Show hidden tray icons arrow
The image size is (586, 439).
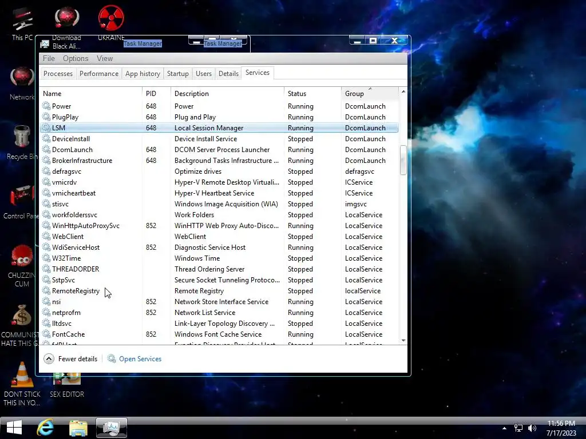point(504,428)
